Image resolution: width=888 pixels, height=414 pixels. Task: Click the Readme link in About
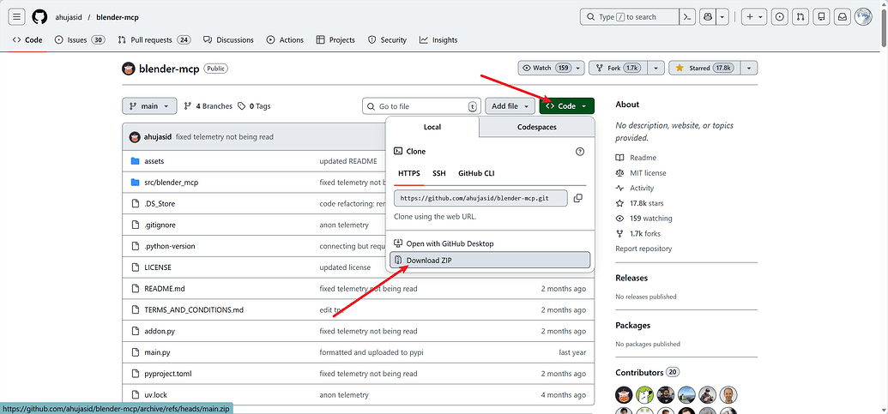[x=643, y=158]
